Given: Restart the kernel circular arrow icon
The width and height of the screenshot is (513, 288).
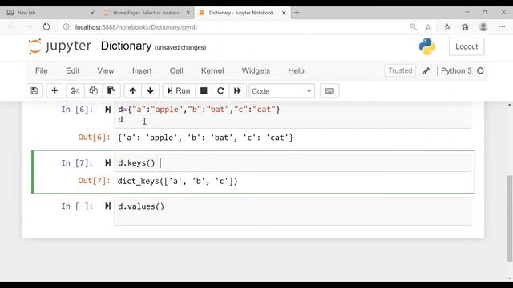Looking at the screenshot, I should 220,90.
